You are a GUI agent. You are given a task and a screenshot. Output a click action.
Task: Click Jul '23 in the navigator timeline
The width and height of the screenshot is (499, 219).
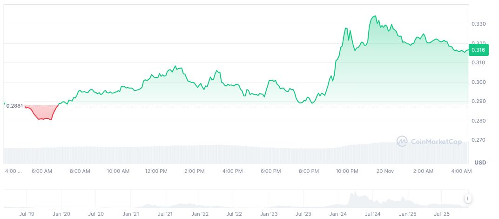pyautogui.click(x=303, y=213)
